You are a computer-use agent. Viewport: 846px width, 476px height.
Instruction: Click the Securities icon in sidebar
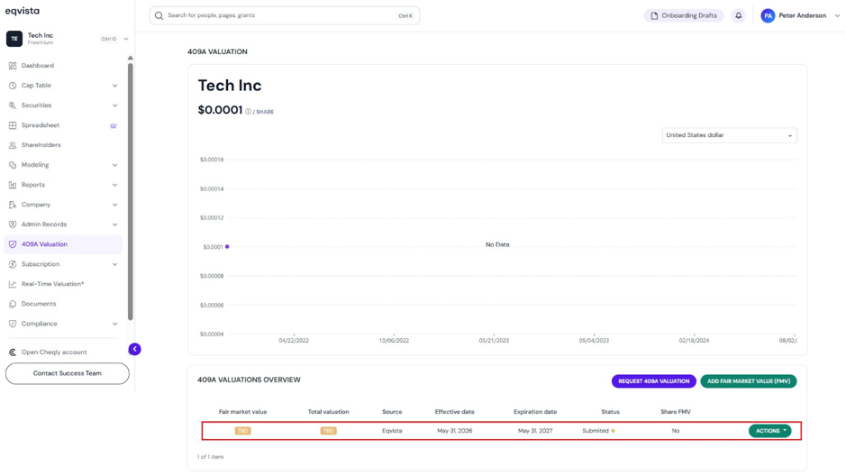(13, 105)
